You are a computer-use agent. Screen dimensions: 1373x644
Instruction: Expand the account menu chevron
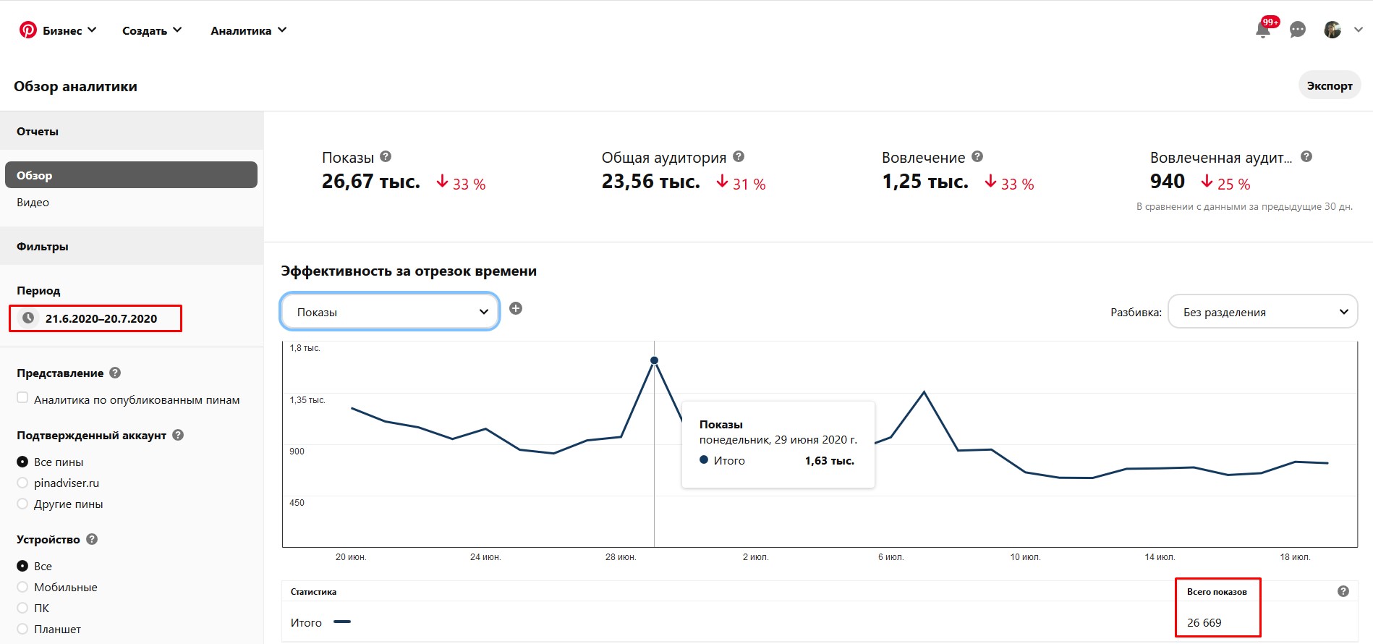pos(1359,30)
